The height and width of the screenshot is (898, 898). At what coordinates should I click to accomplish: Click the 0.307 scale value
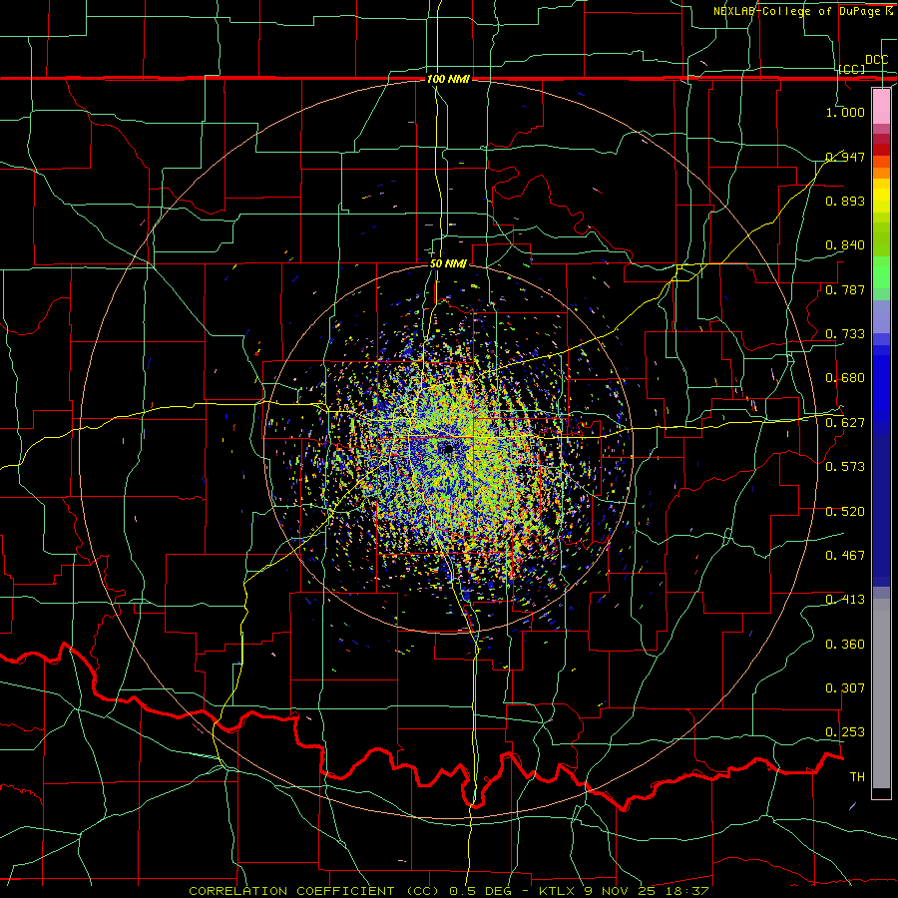(x=845, y=688)
